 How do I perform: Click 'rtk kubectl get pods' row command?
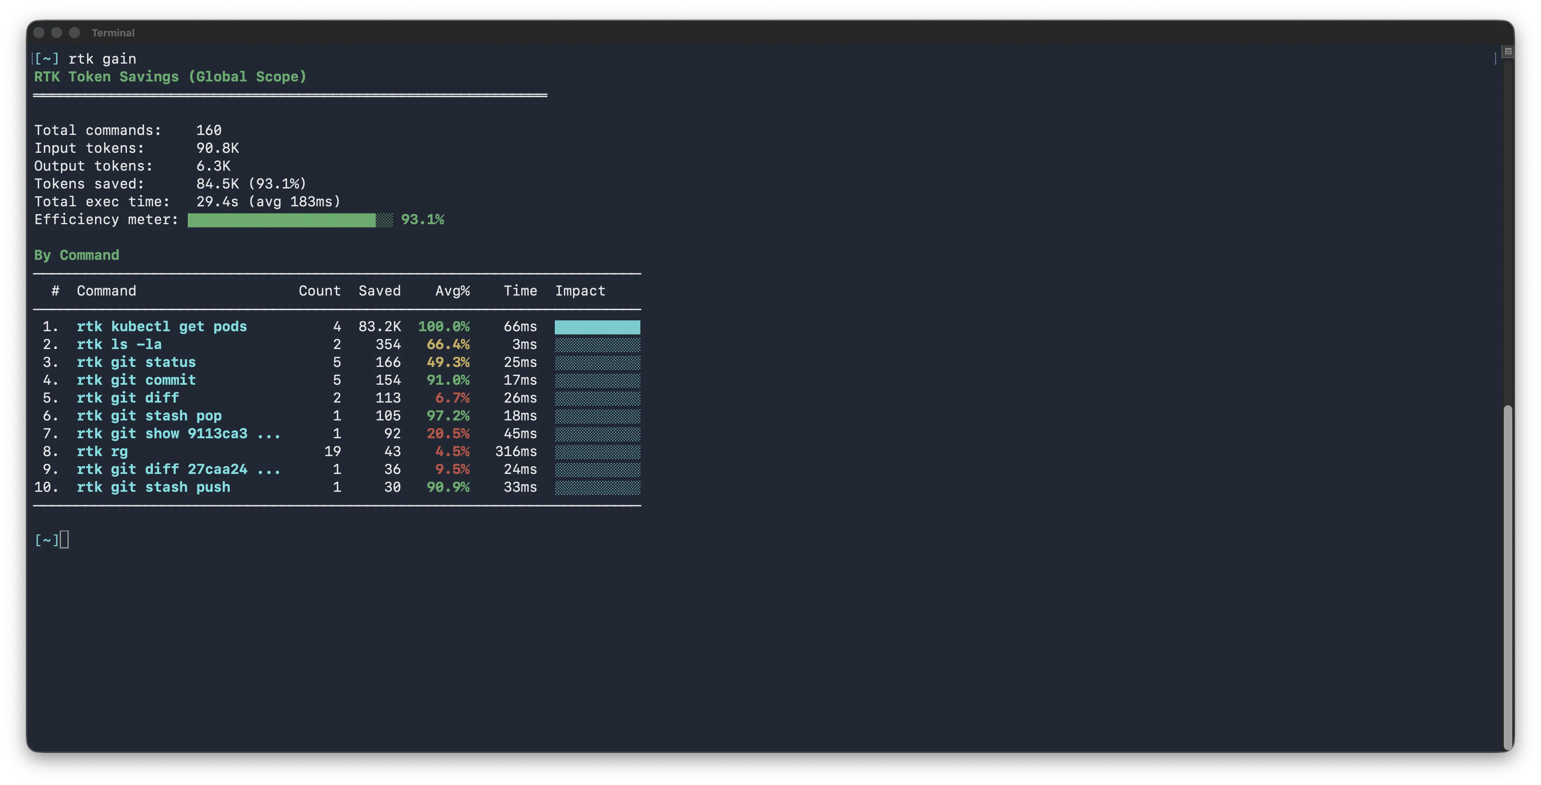click(161, 327)
